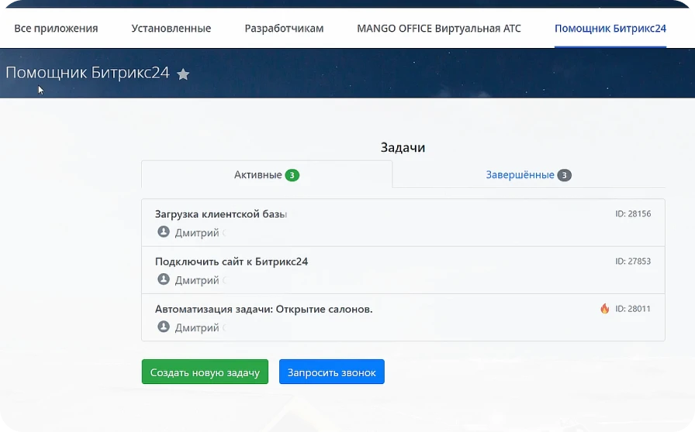Viewport: 695px width, 432px height.
Task: Click the text ID: 28011
Action: [633, 308]
